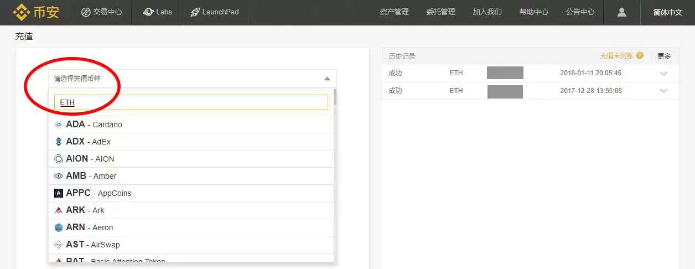
Task: Open the 交易中心 exchange menu
Action: 102,12
